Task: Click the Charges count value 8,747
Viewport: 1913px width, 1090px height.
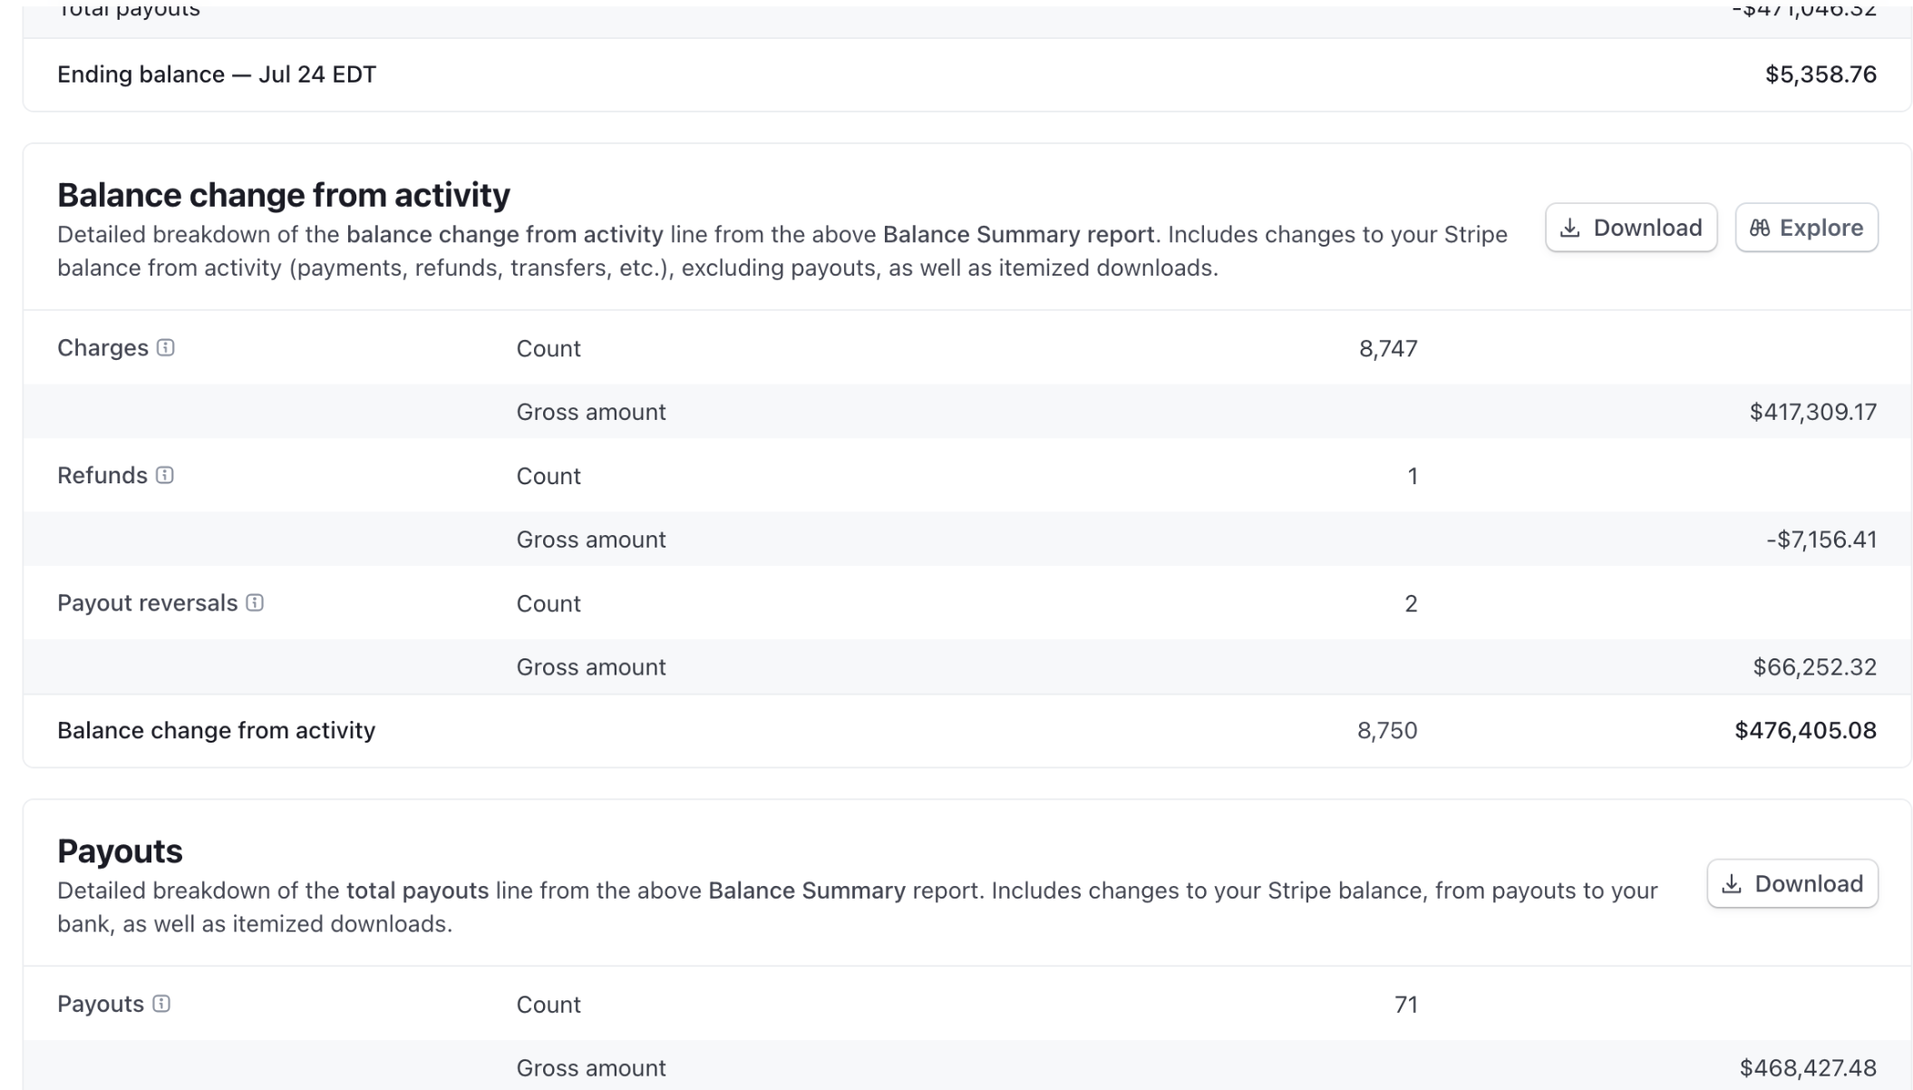Action: click(1387, 348)
